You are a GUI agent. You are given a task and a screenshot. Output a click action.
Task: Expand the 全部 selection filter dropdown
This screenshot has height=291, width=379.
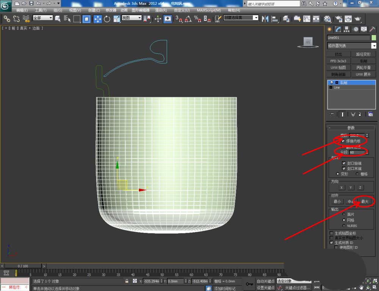[43, 18]
